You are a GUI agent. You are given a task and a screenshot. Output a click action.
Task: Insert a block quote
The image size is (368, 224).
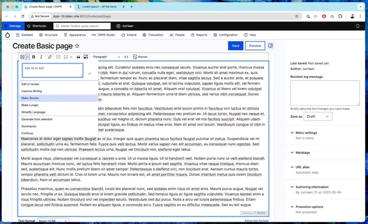[x=78, y=57]
